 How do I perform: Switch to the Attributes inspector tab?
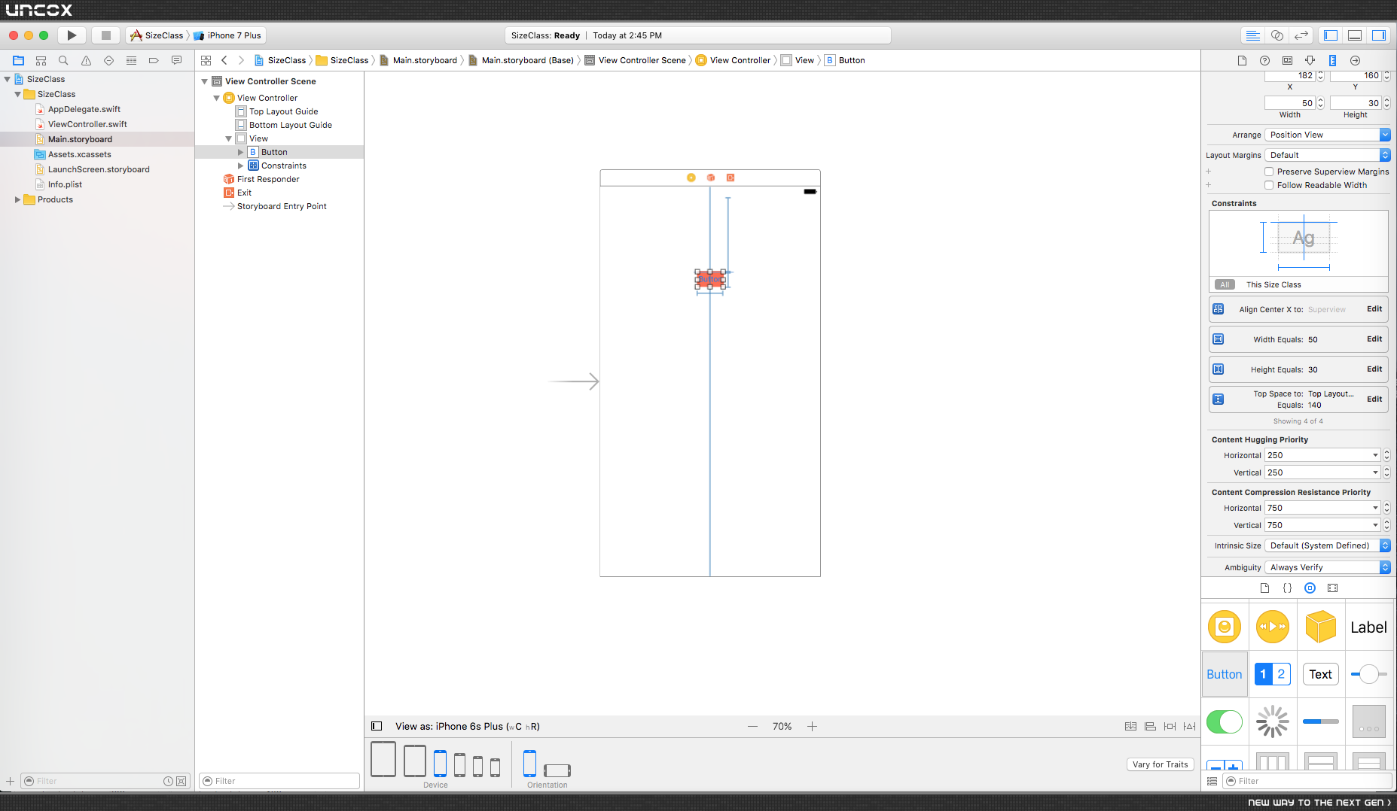[1310, 60]
